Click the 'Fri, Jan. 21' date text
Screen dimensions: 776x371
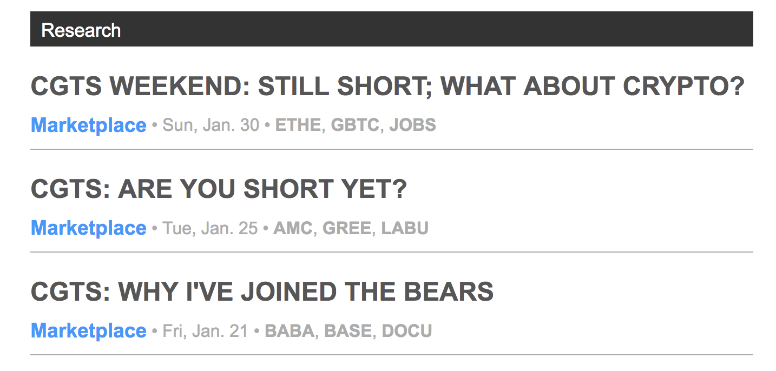pos(205,331)
